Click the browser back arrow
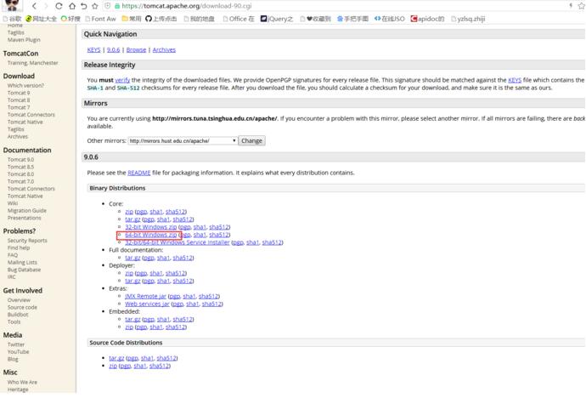Viewport: 586px width, 398px height. (34, 6)
